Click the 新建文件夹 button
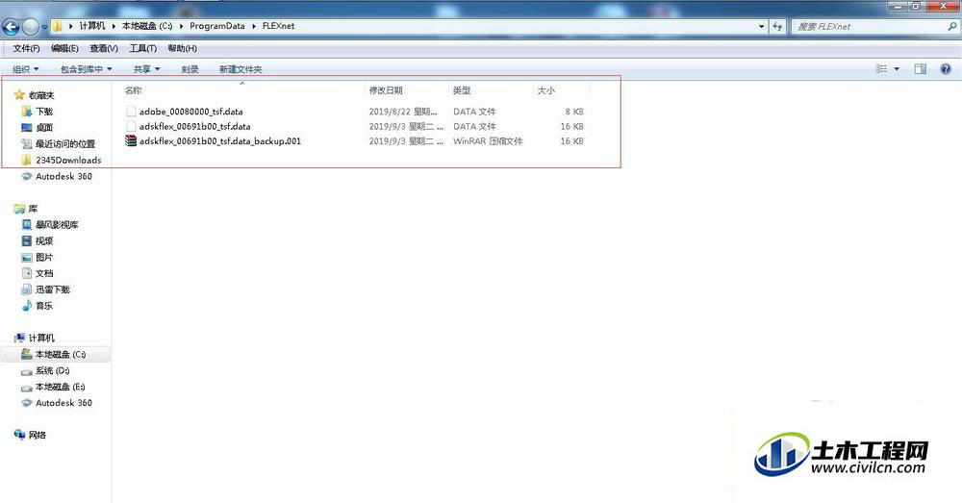Image resolution: width=962 pixels, height=503 pixels. [240, 69]
